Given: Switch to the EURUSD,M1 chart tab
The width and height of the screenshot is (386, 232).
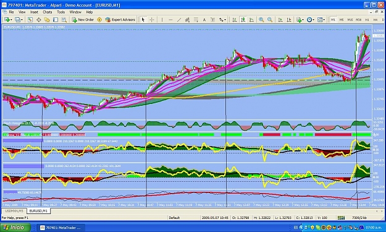Looking at the screenshot, I should coord(38,211).
